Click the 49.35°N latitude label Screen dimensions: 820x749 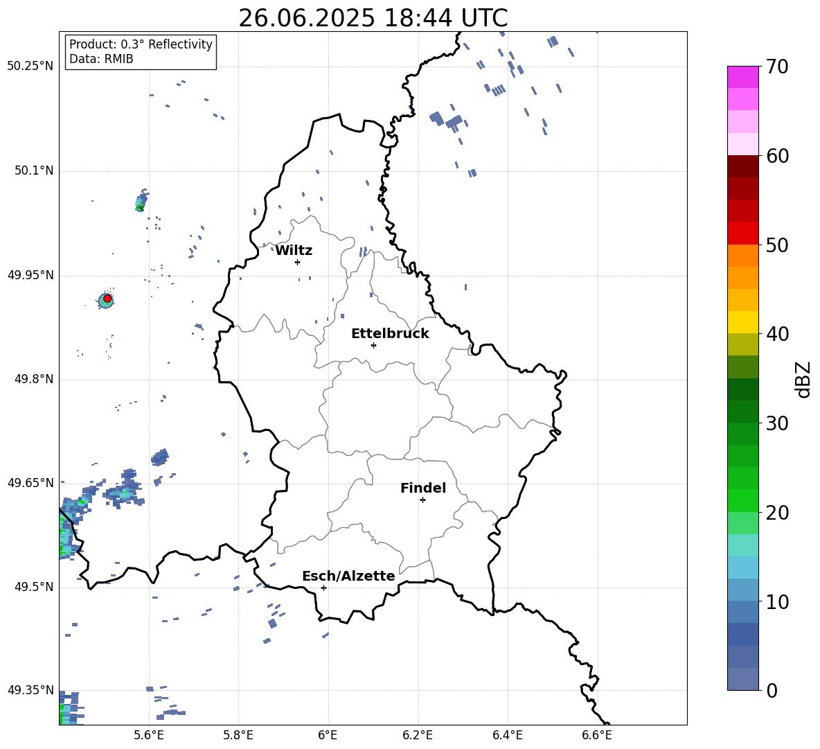point(30,690)
